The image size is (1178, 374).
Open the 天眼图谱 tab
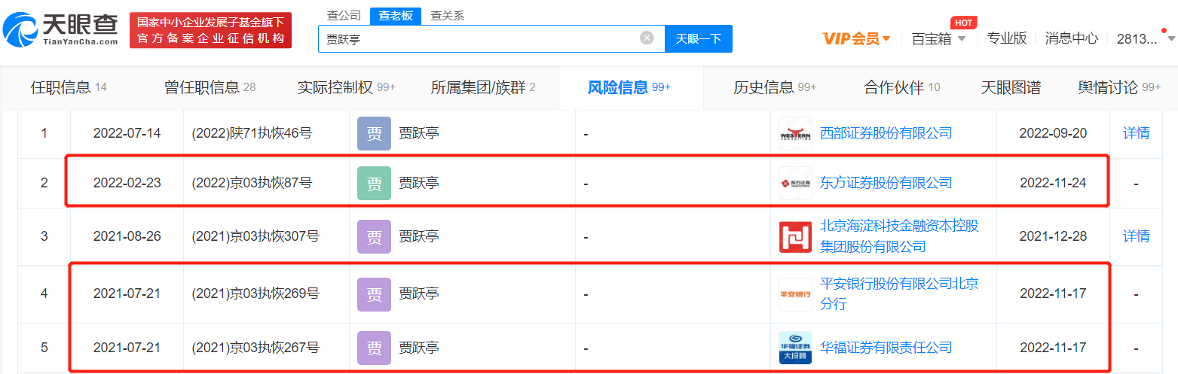(1011, 87)
